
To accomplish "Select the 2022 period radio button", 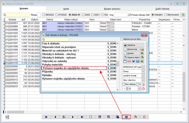I will coord(83,15).
